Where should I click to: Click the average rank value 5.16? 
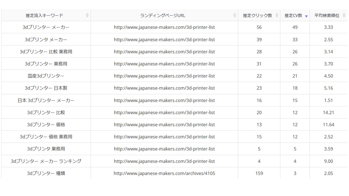(329, 88)
